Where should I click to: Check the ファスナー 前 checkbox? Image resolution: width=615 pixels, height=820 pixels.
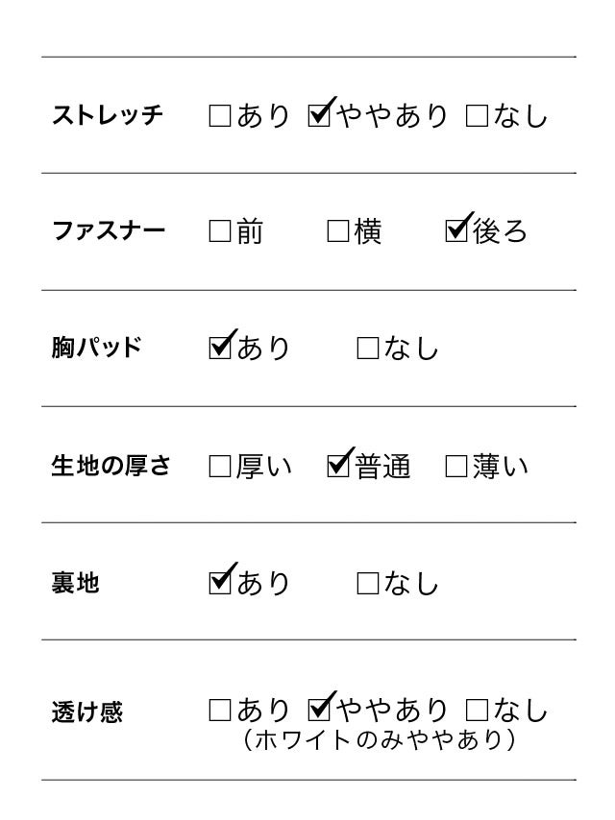220,232
